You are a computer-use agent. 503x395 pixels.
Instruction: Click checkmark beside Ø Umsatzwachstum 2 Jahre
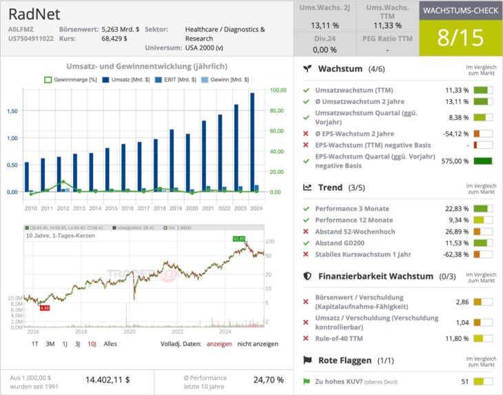pyautogui.click(x=306, y=102)
